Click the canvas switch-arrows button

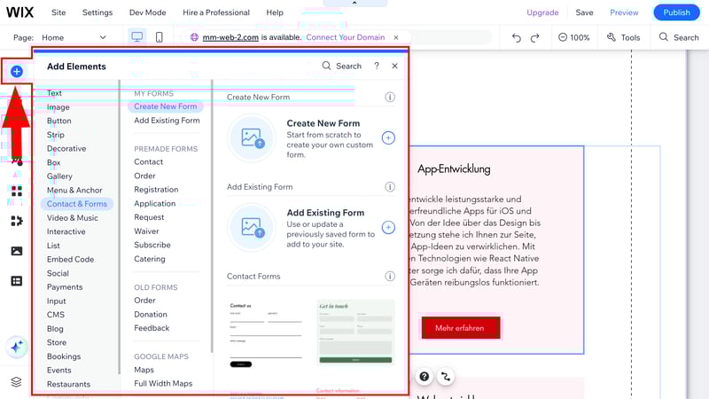(446, 376)
